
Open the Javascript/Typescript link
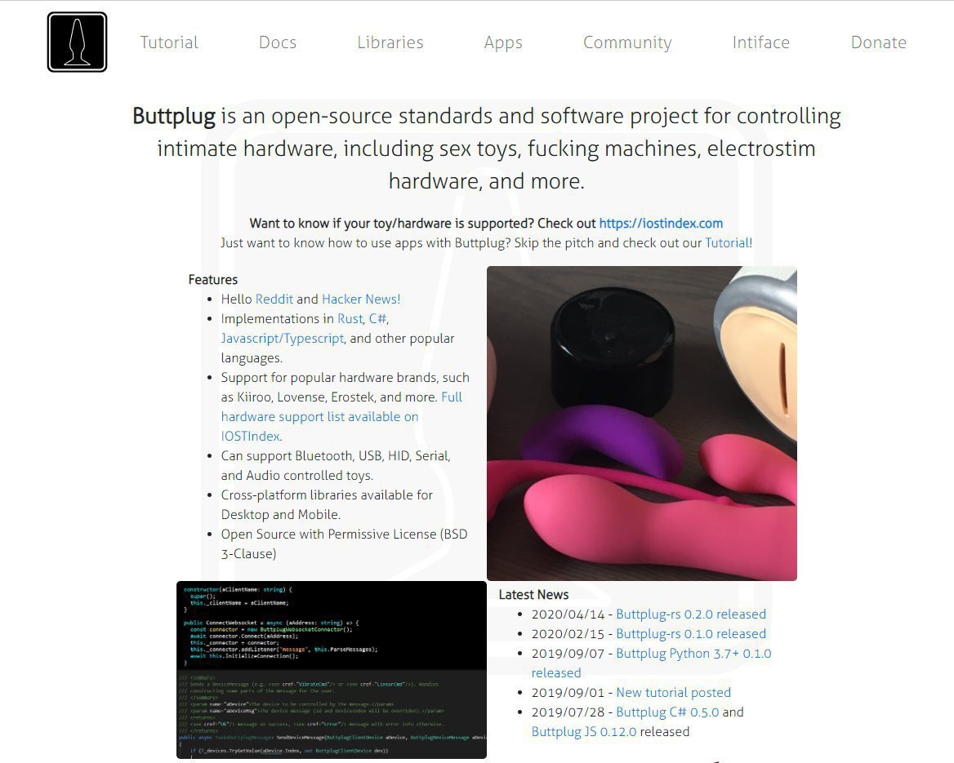(283, 339)
